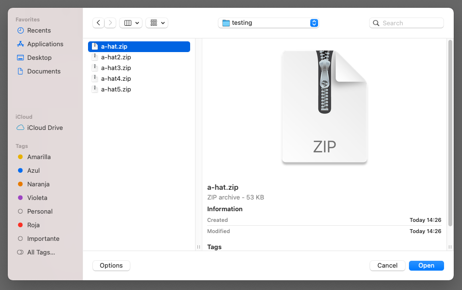
Task: Open the grid grouping options dropdown
Action: point(157,23)
